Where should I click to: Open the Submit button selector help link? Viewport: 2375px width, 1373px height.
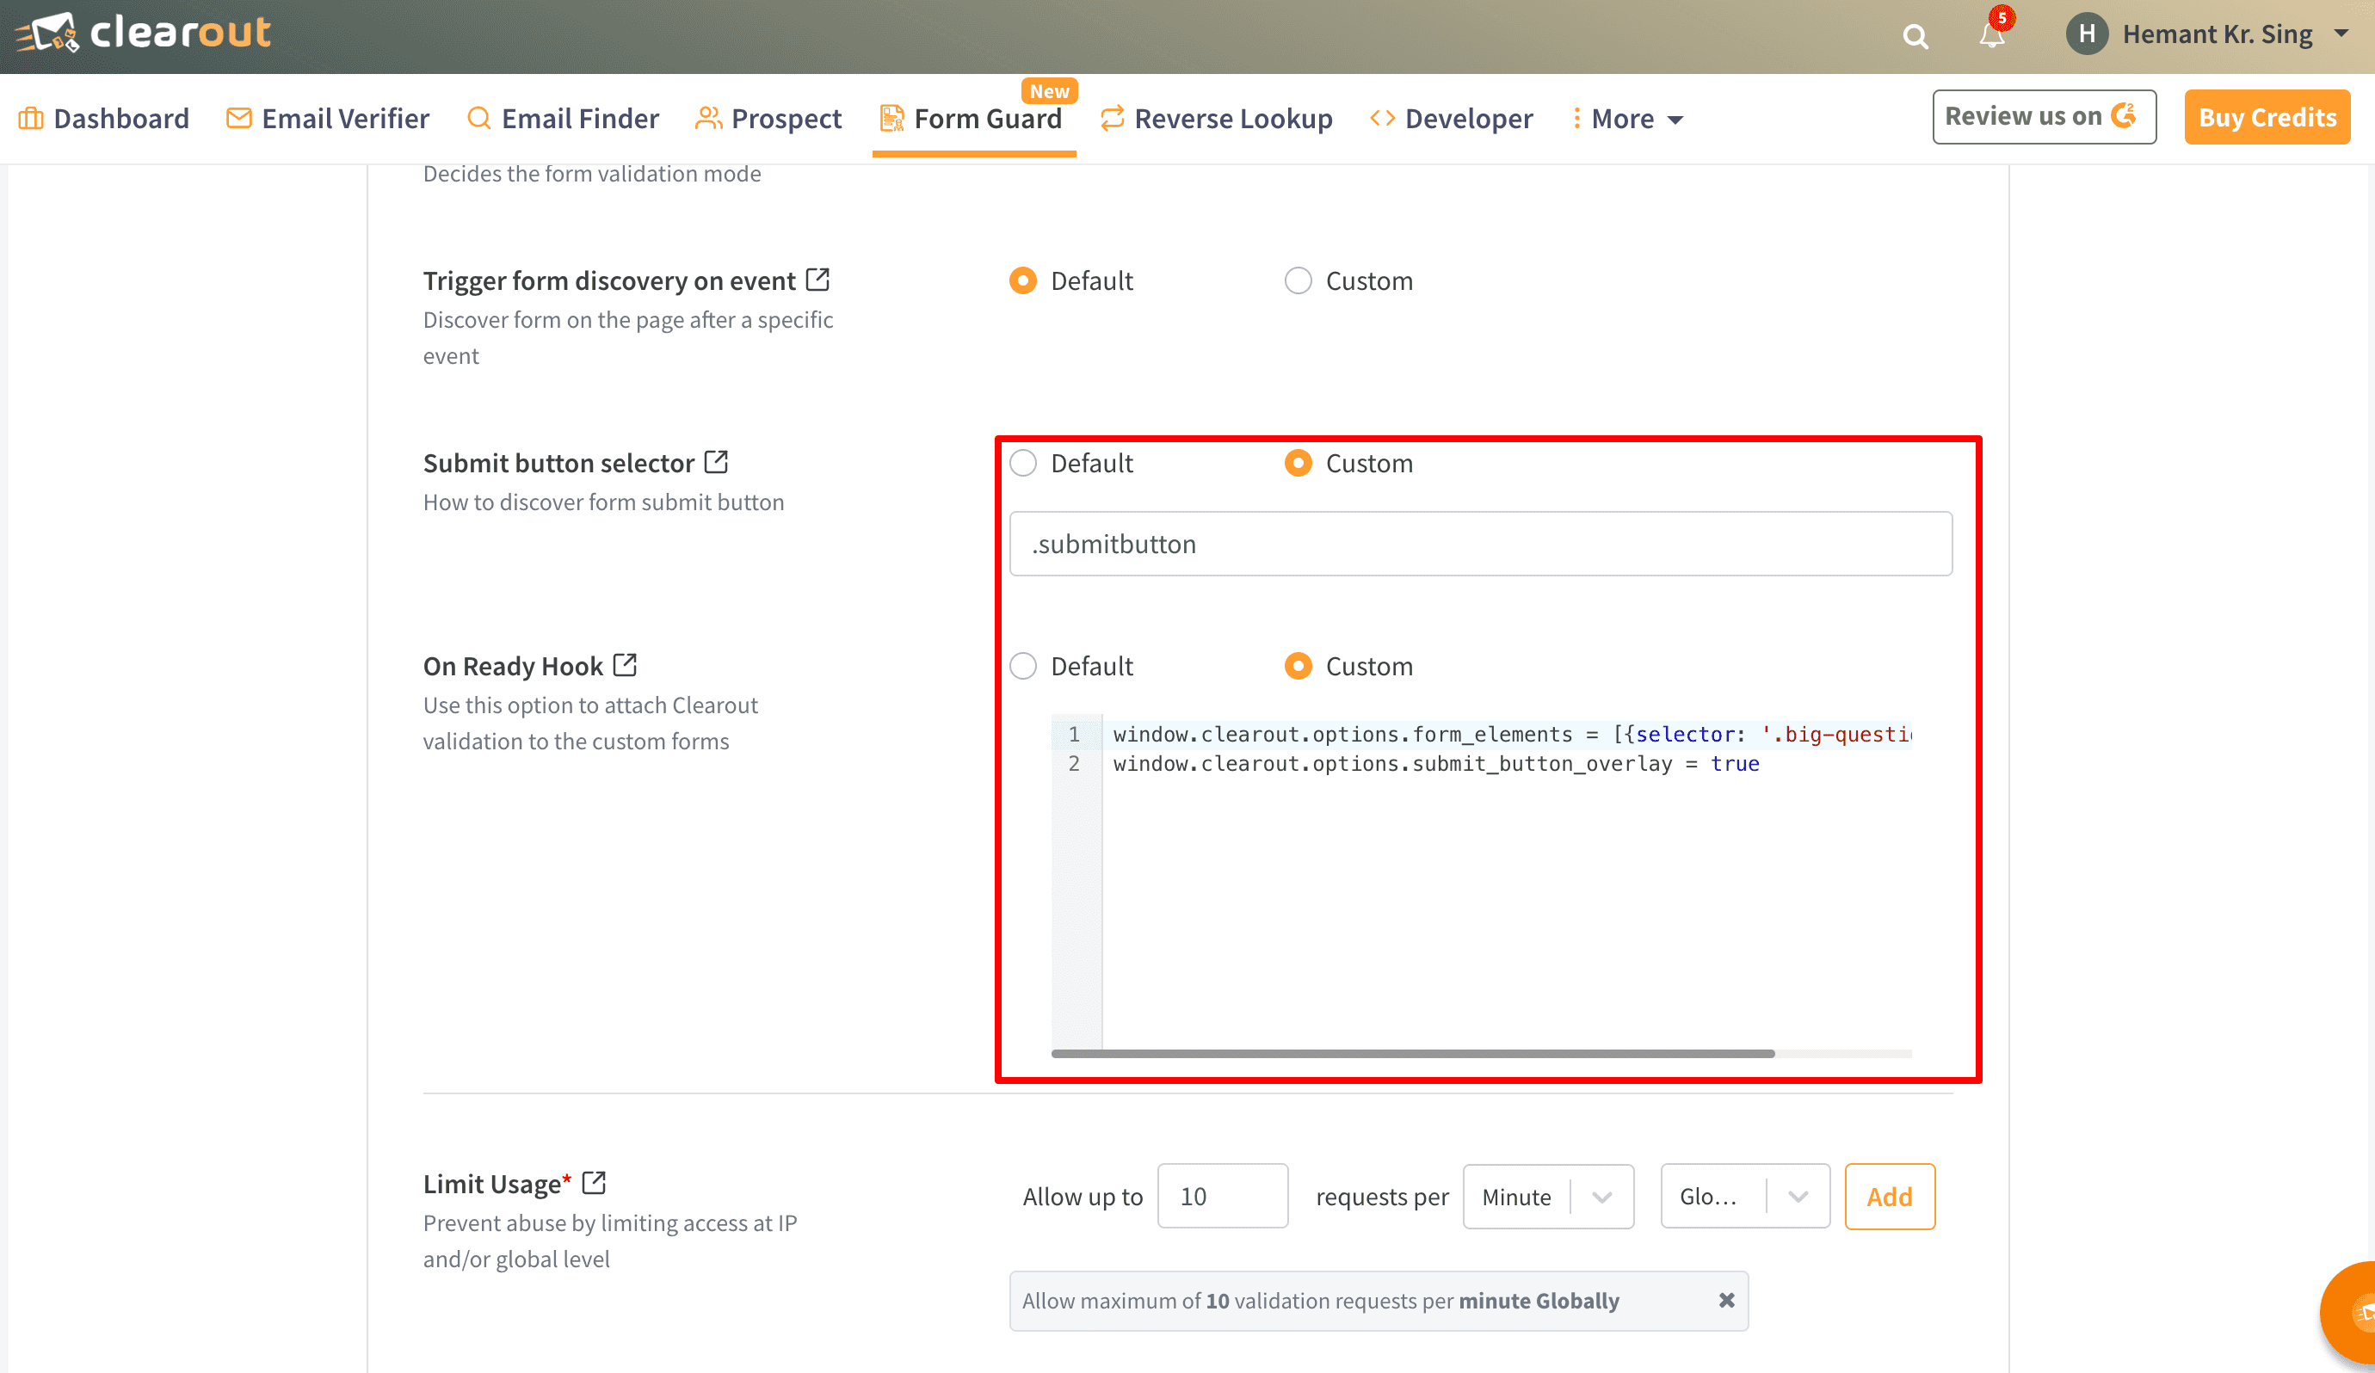tap(717, 461)
